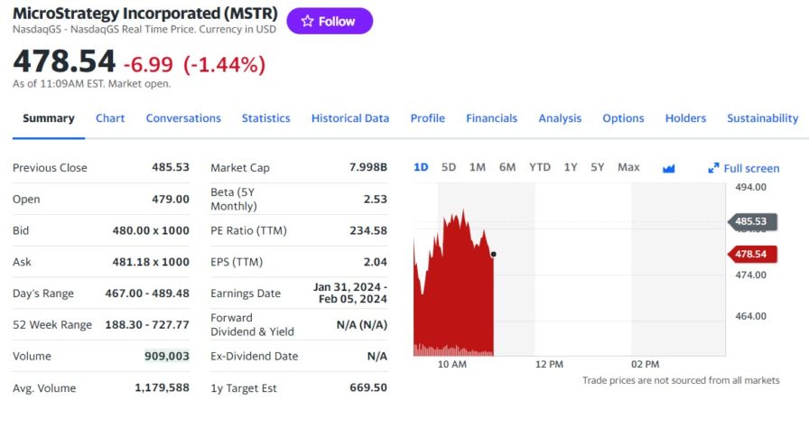Click the Follow star button
Image resolution: width=809 pixels, height=429 pixels.
click(x=329, y=21)
